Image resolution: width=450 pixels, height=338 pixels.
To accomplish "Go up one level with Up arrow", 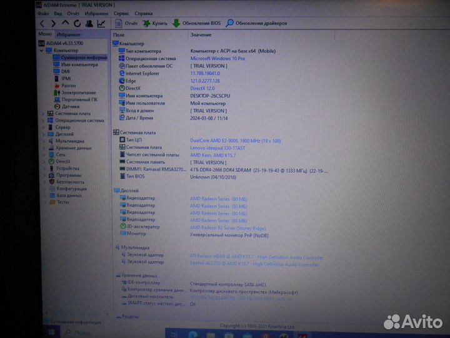I will point(65,23).
